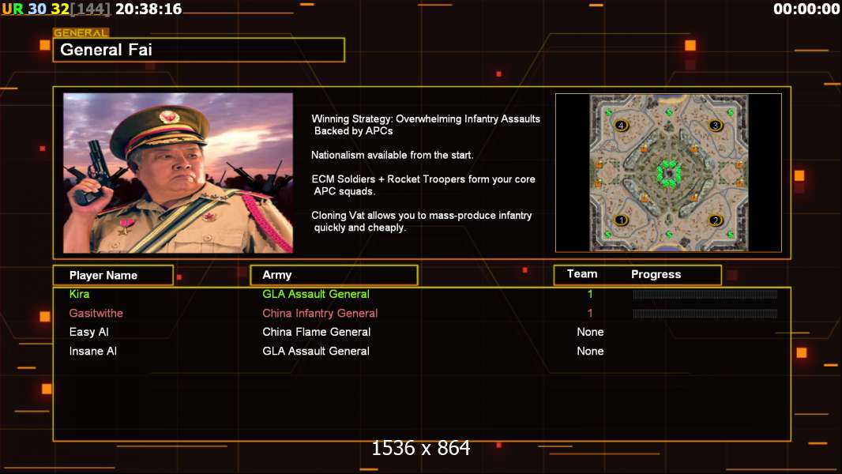Viewport: 842px width, 474px height.
Task: Click the Army column header
Action: (334, 275)
